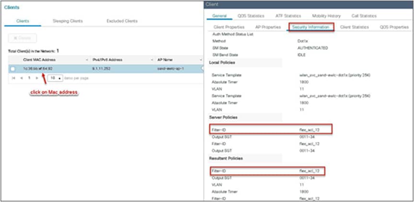Switch to the Excluded Clients tab

(x=122, y=21)
